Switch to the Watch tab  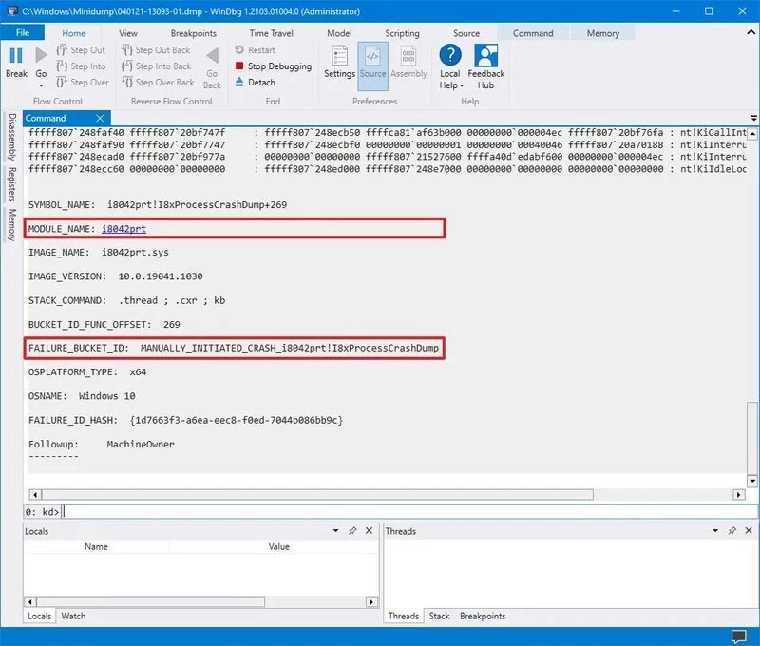tap(73, 616)
